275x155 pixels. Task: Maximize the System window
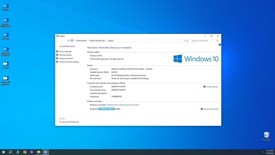click(x=211, y=36)
